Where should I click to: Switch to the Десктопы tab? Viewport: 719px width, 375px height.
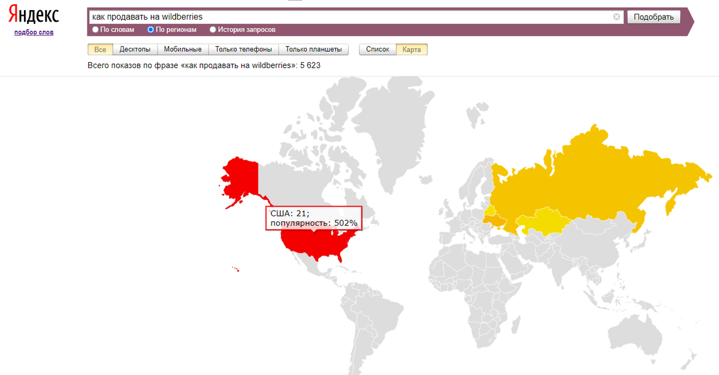[135, 50]
